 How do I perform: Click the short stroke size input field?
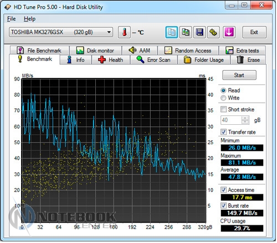231,120
